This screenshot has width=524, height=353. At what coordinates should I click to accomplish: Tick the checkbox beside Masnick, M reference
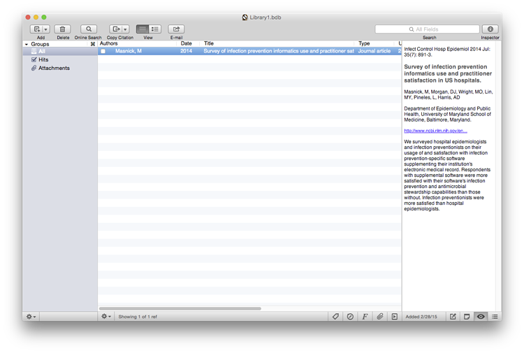tap(103, 52)
